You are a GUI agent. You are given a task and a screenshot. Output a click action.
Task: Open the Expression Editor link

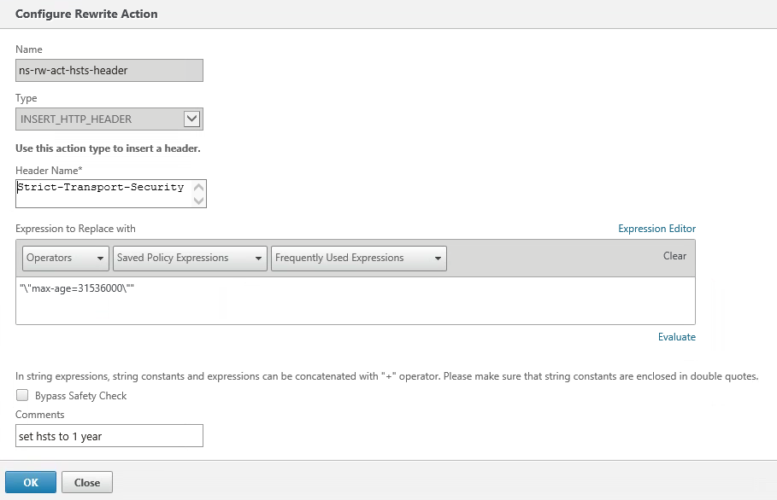(656, 229)
